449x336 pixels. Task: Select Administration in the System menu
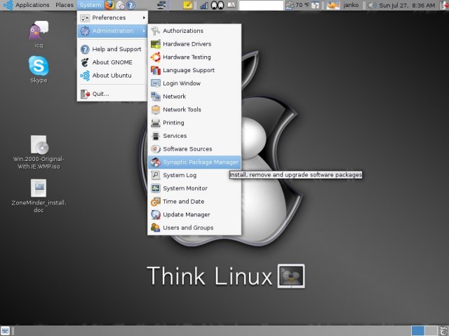pos(112,31)
